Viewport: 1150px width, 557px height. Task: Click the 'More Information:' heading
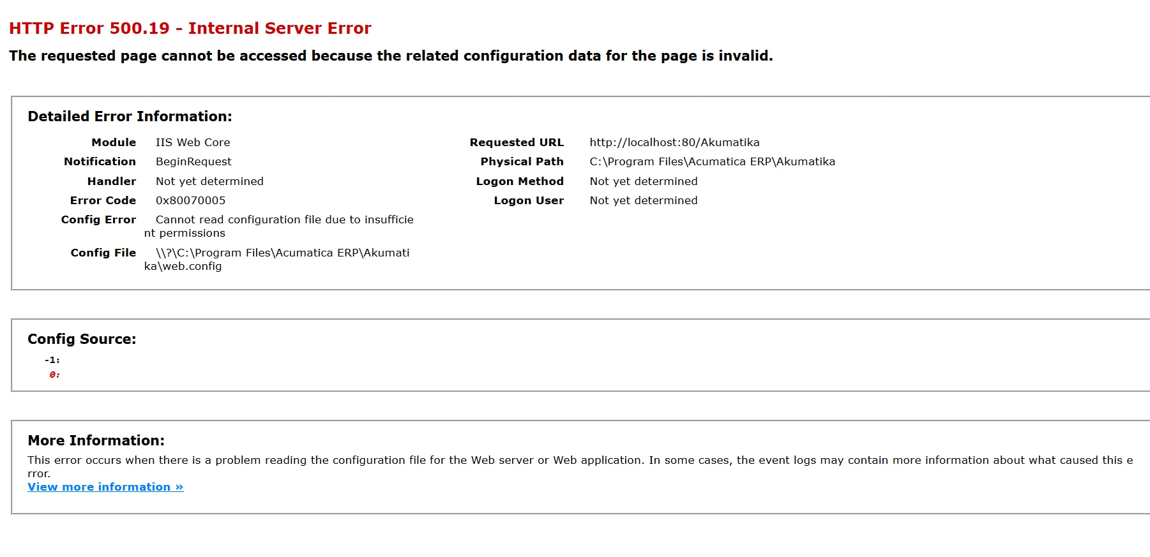96,440
